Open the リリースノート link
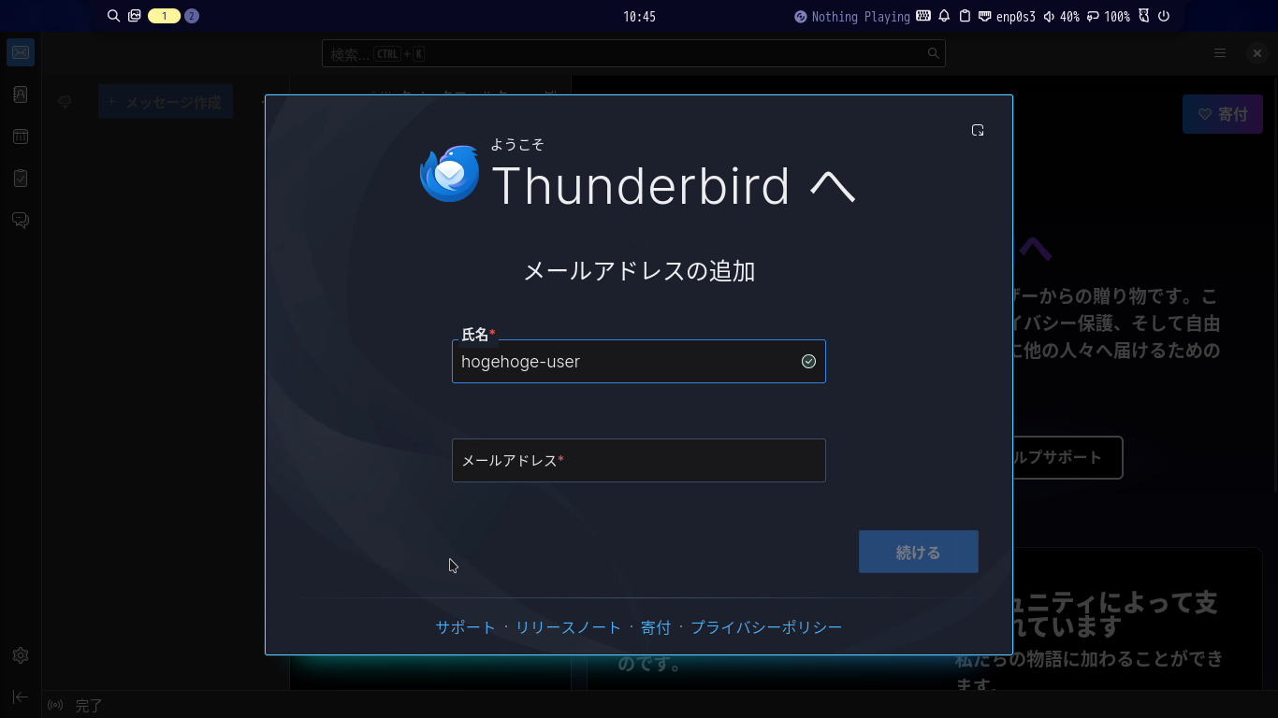The width and height of the screenshot is (1278, 718). pos(568,627)
